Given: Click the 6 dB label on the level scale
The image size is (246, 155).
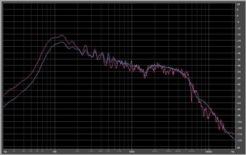Looking at the screenshot, I should coord(237,10).
